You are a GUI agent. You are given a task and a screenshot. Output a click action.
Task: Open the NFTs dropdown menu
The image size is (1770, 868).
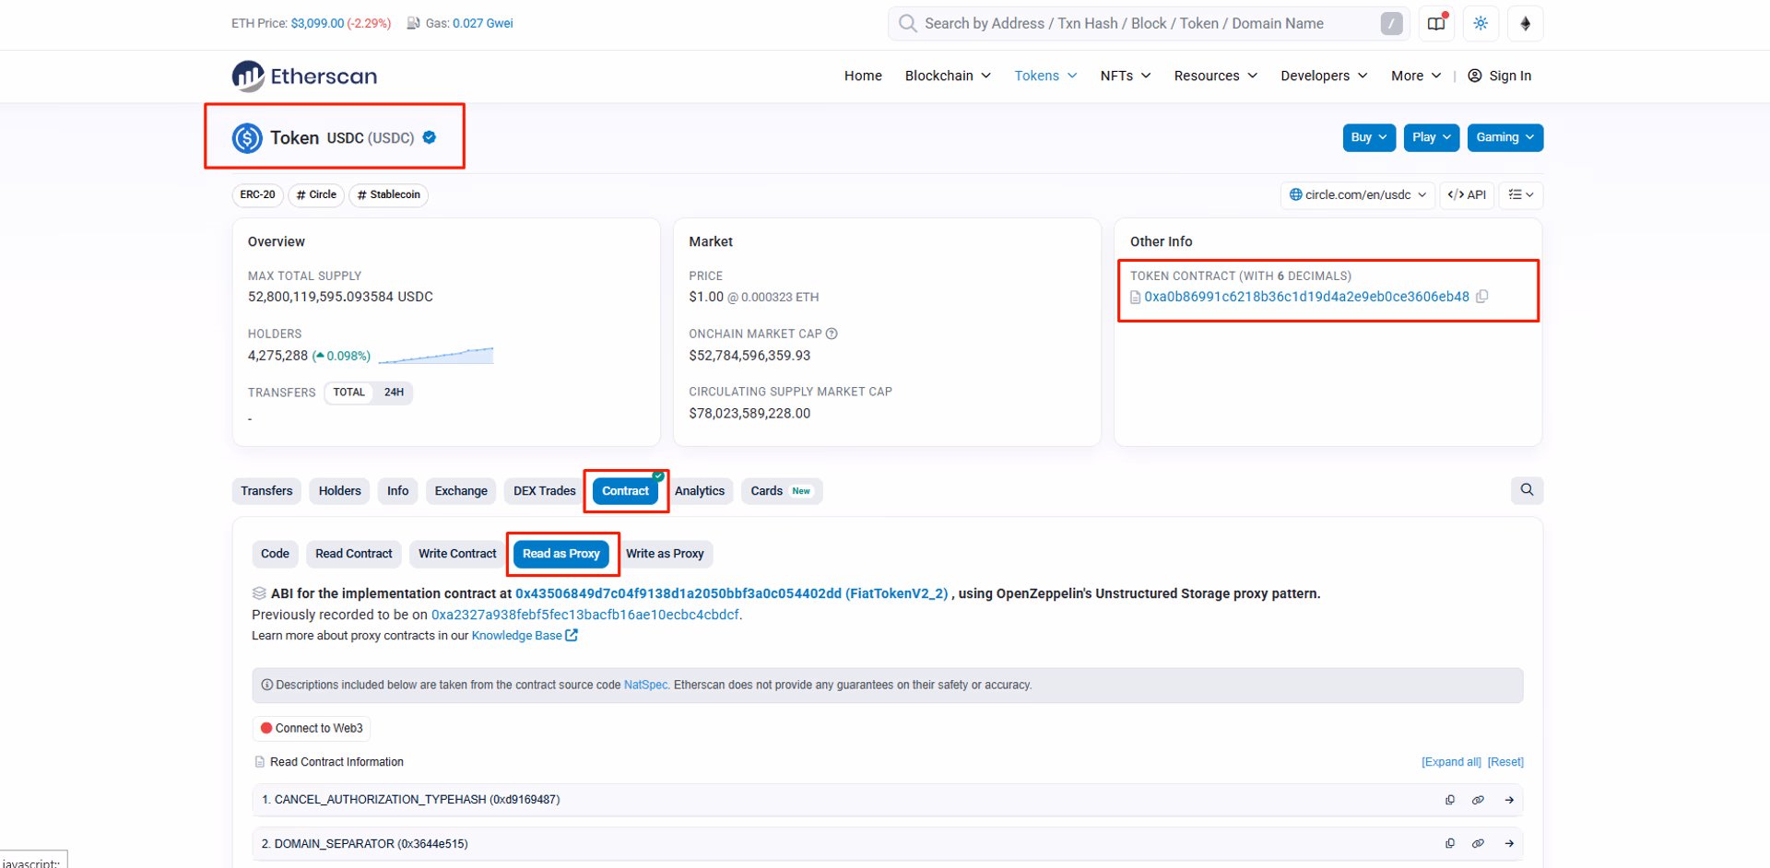(x=1126, y=76)
